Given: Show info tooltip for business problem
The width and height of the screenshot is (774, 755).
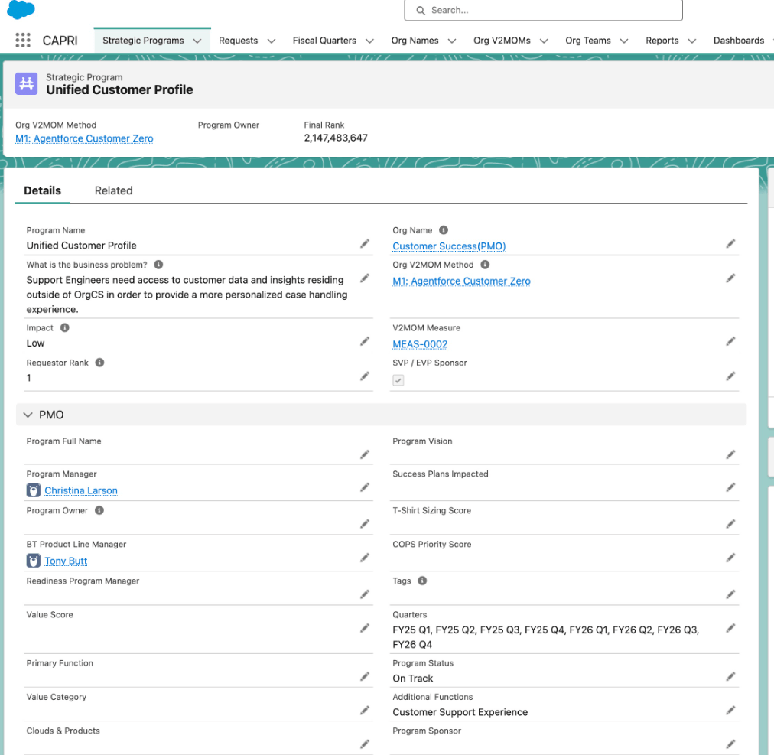Looking at the screenshot, I should coord(158,265).
